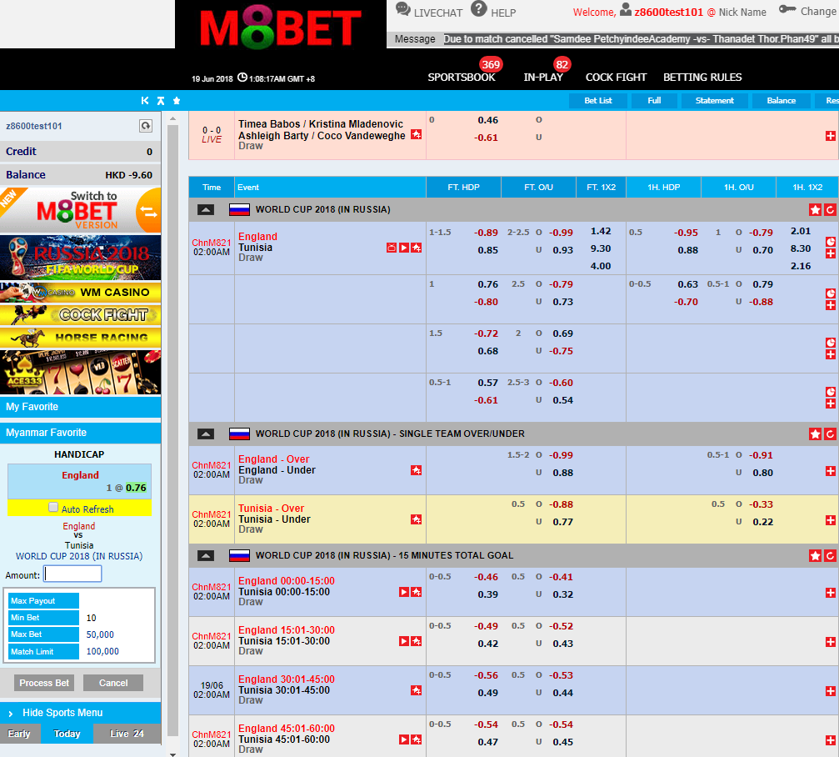Click England FT 1X2 odds 1.42
Screen dimensions: 839x757
(x=601, y=231)
